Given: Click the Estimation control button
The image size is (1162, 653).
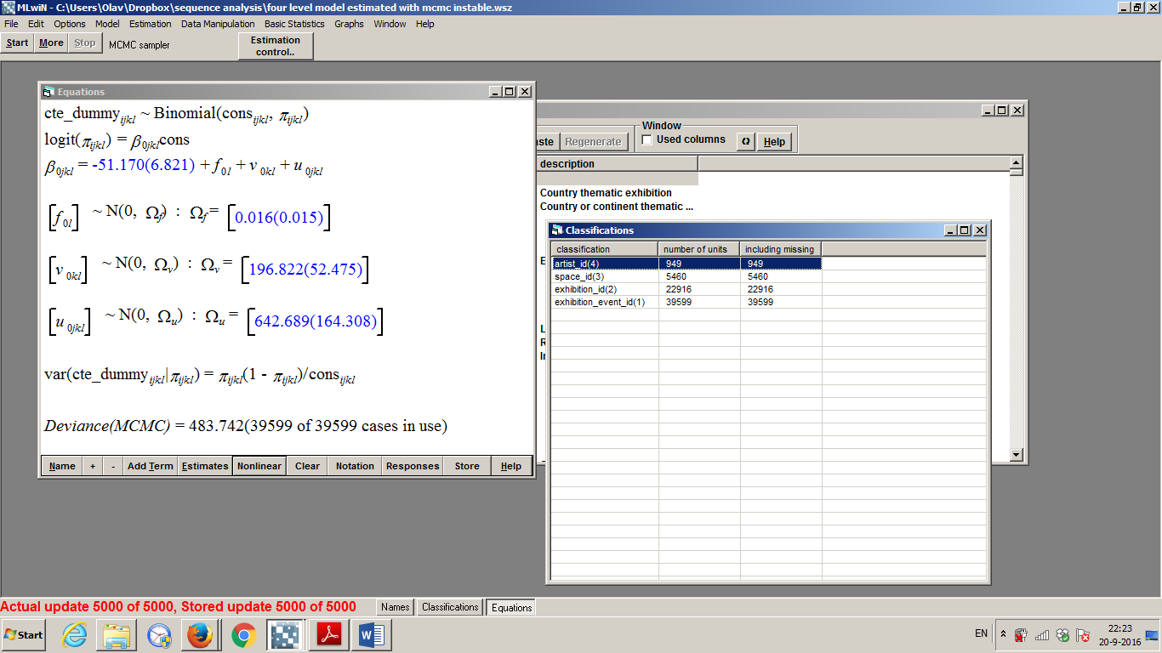Looking at the screenshot, I should [x=275, y=46].
